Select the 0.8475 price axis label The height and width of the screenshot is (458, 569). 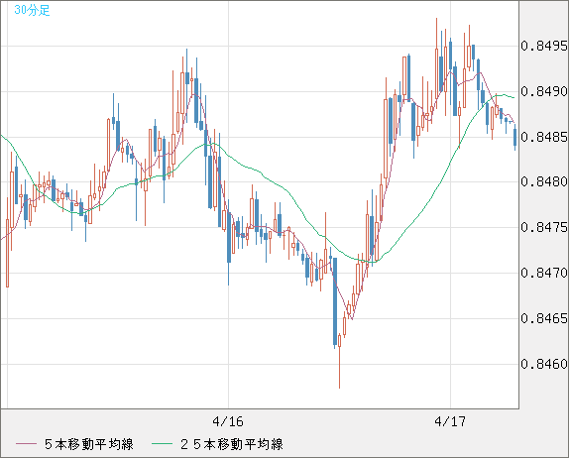544,228
